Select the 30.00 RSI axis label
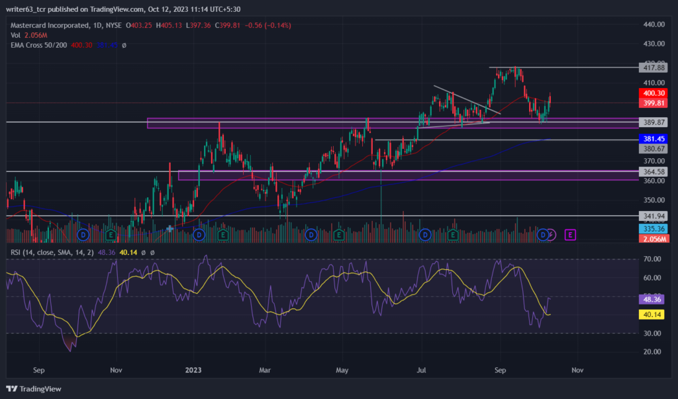The width and height of the screenshot is (678, 399). (x=652, y=333)
